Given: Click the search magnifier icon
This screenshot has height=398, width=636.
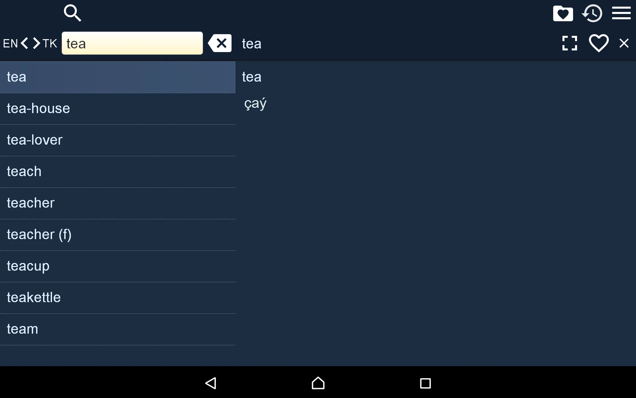Looking at the screenshot, I should 72,13.
